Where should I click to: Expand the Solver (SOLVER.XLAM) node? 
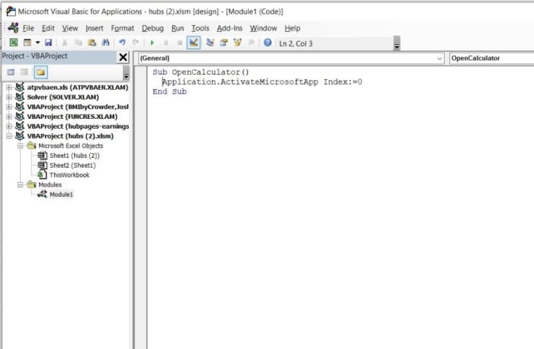(x=9, y=97)
